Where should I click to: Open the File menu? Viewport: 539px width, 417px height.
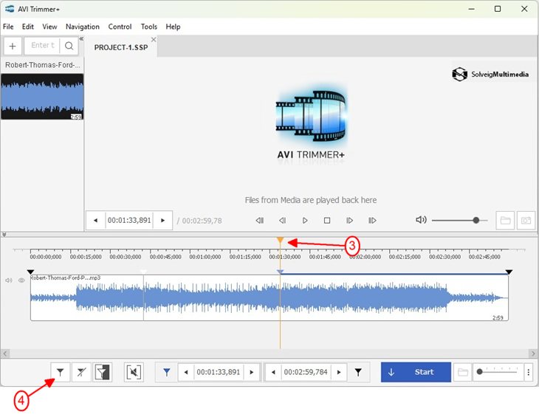(8, 27)
